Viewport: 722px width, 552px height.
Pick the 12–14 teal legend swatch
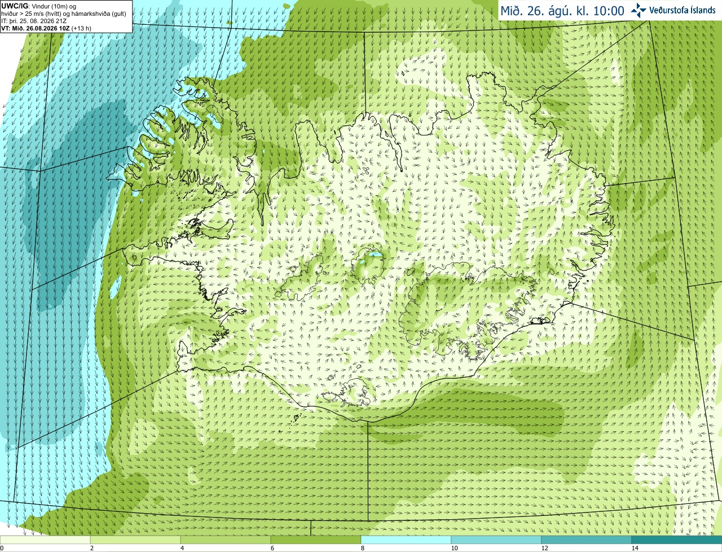(x=587, y=540)
